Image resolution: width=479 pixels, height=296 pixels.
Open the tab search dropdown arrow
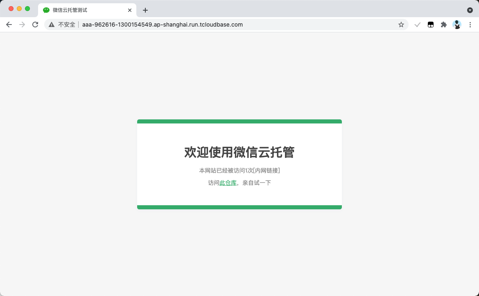point(470,10)
